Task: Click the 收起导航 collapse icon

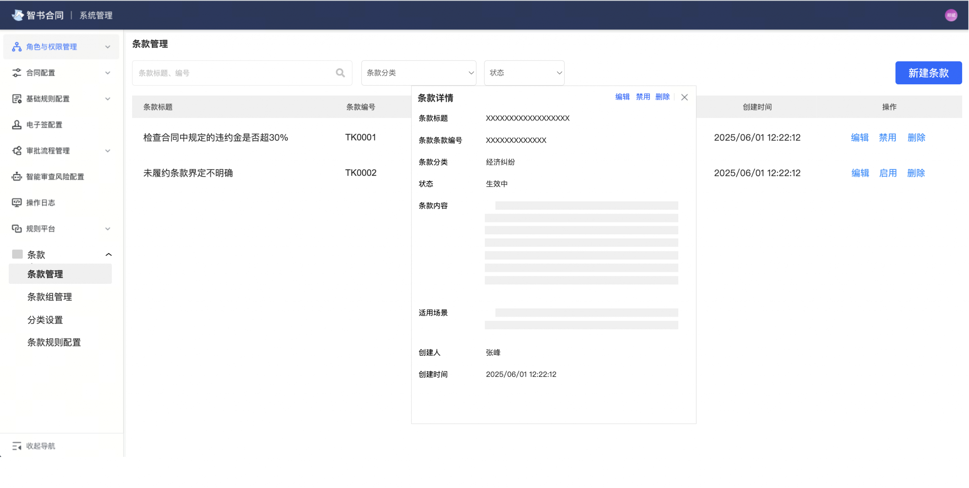Action: coord(17,446)
